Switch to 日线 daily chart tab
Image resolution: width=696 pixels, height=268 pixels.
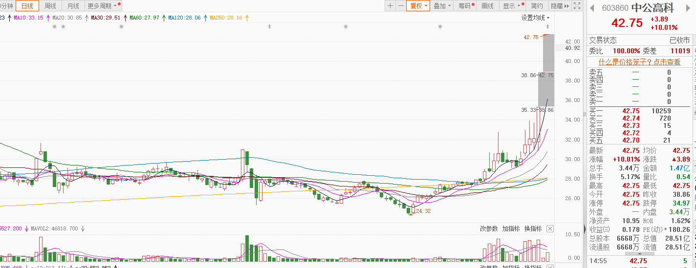(27, 6)
